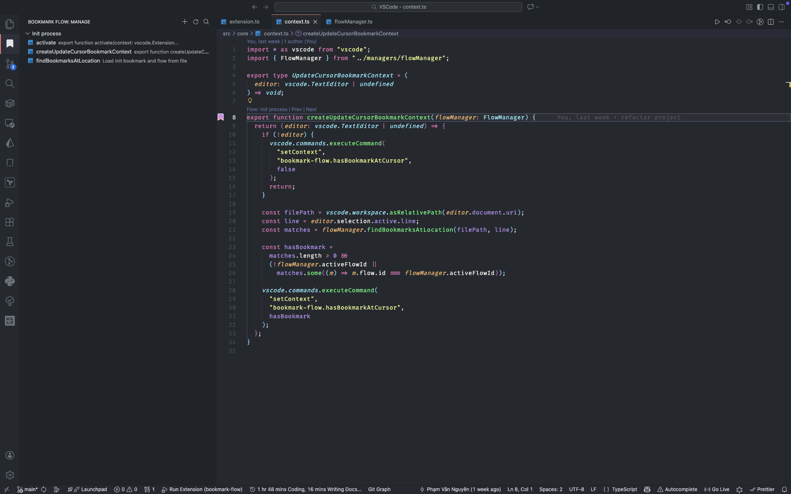791x494 pixels.
Task: Open the Testing flask view in sidebar
Action: click(x=10, y=242)
